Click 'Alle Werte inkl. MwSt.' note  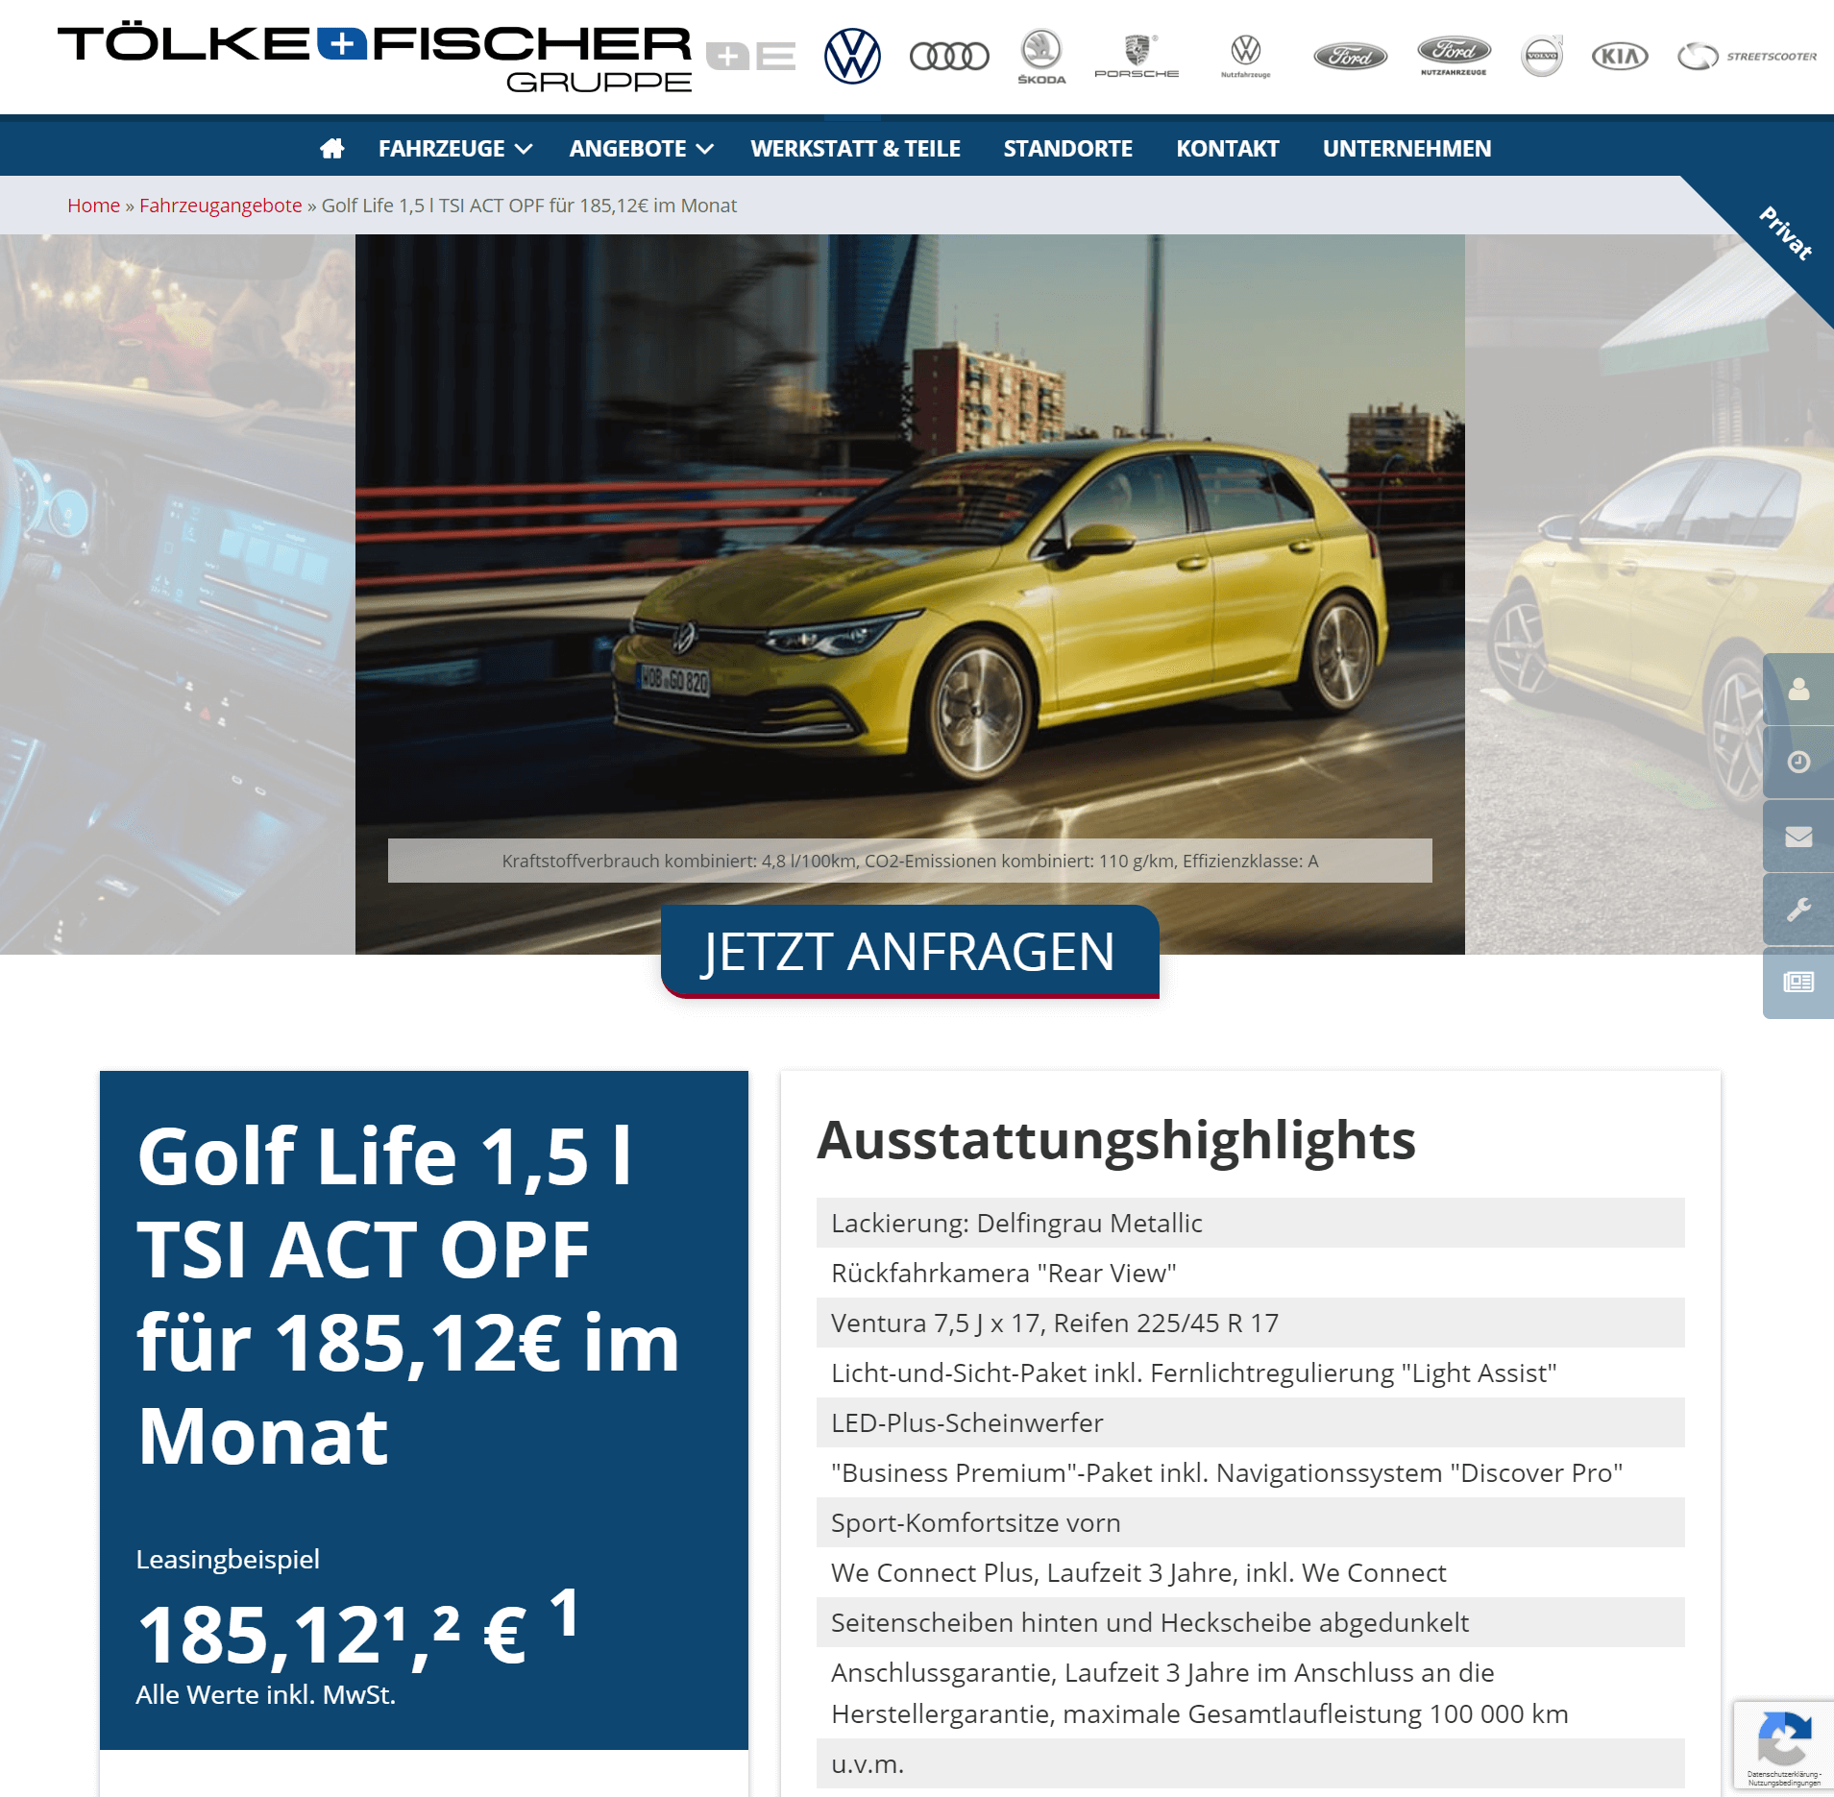click(265, 1694)
